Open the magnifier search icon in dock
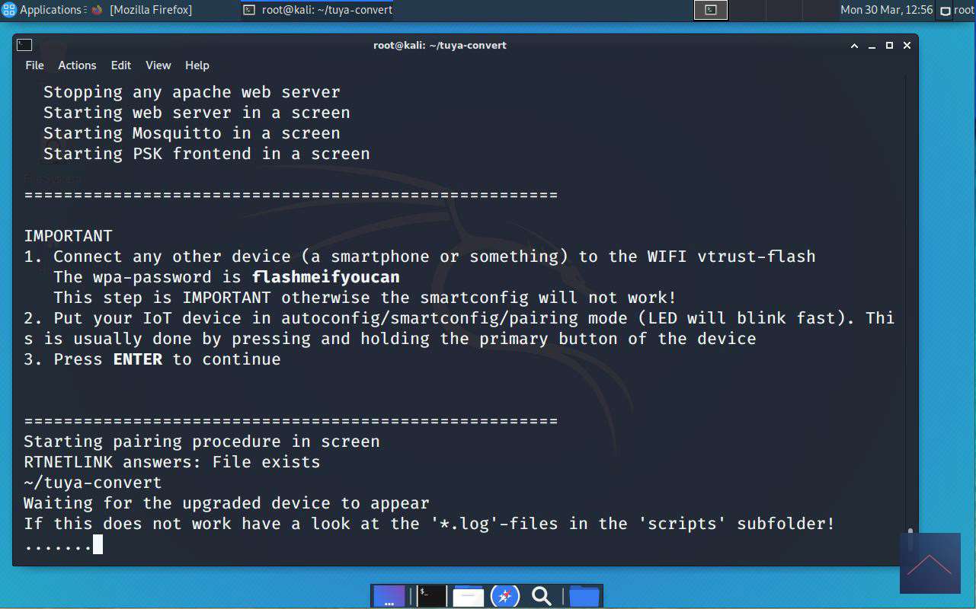The image size is (976, 609). point(542,596)
